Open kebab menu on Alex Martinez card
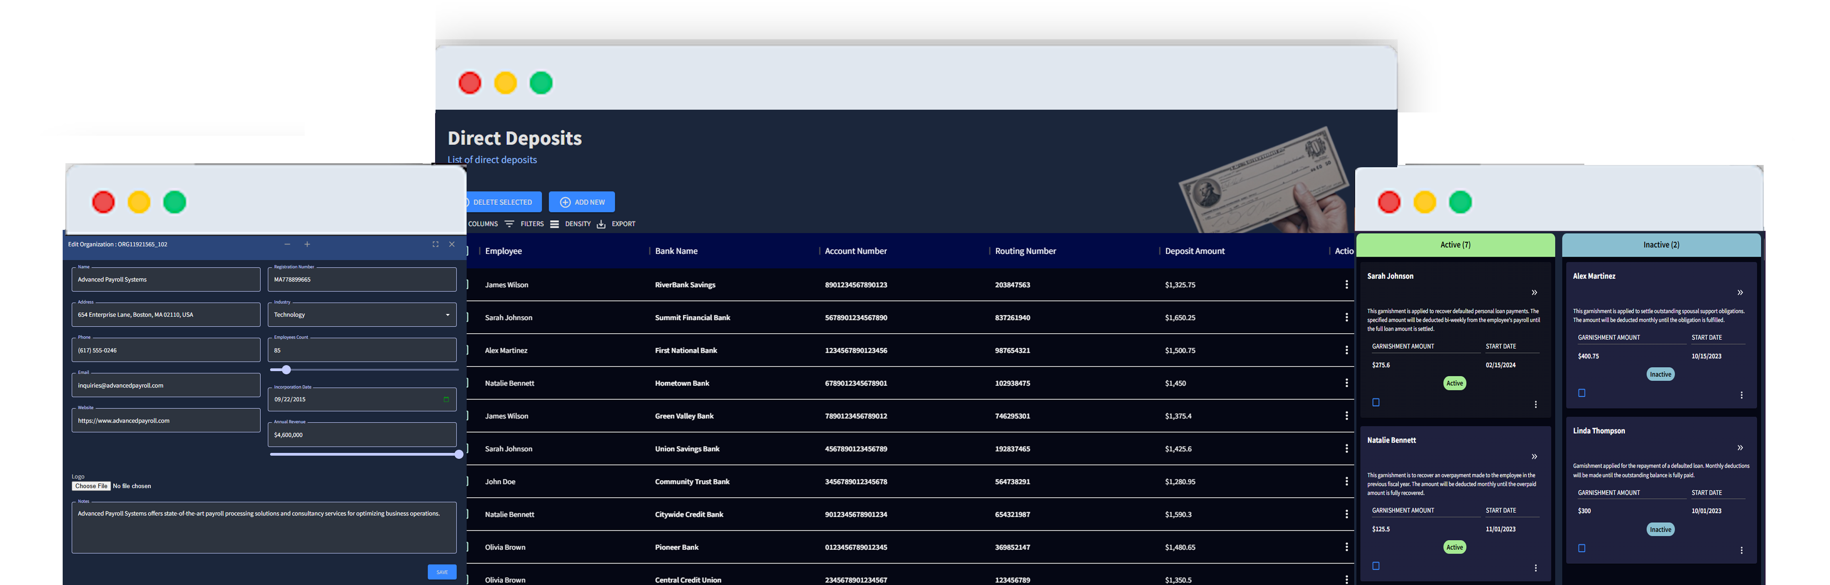Image resolution: width=1830 pixels, height=585 pixels. click(x=1742, y=394)
